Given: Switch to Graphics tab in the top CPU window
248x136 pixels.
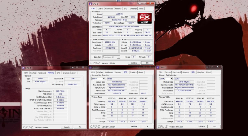Looking at the screenshot, I should (x=133, y=9).
